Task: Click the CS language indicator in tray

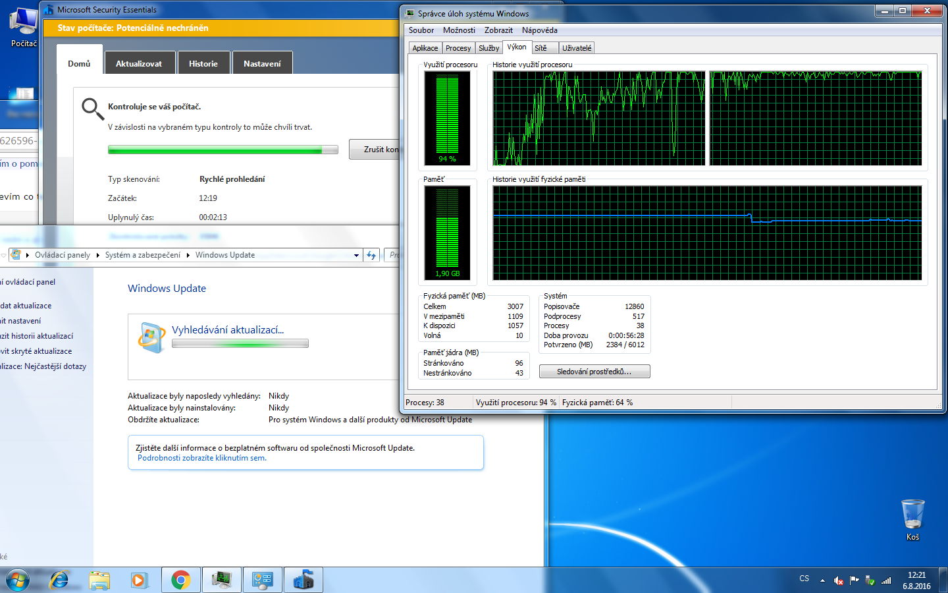Action: coord(804,579)
